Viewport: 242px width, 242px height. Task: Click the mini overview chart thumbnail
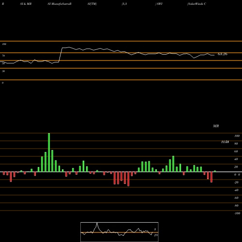(120, 232)
